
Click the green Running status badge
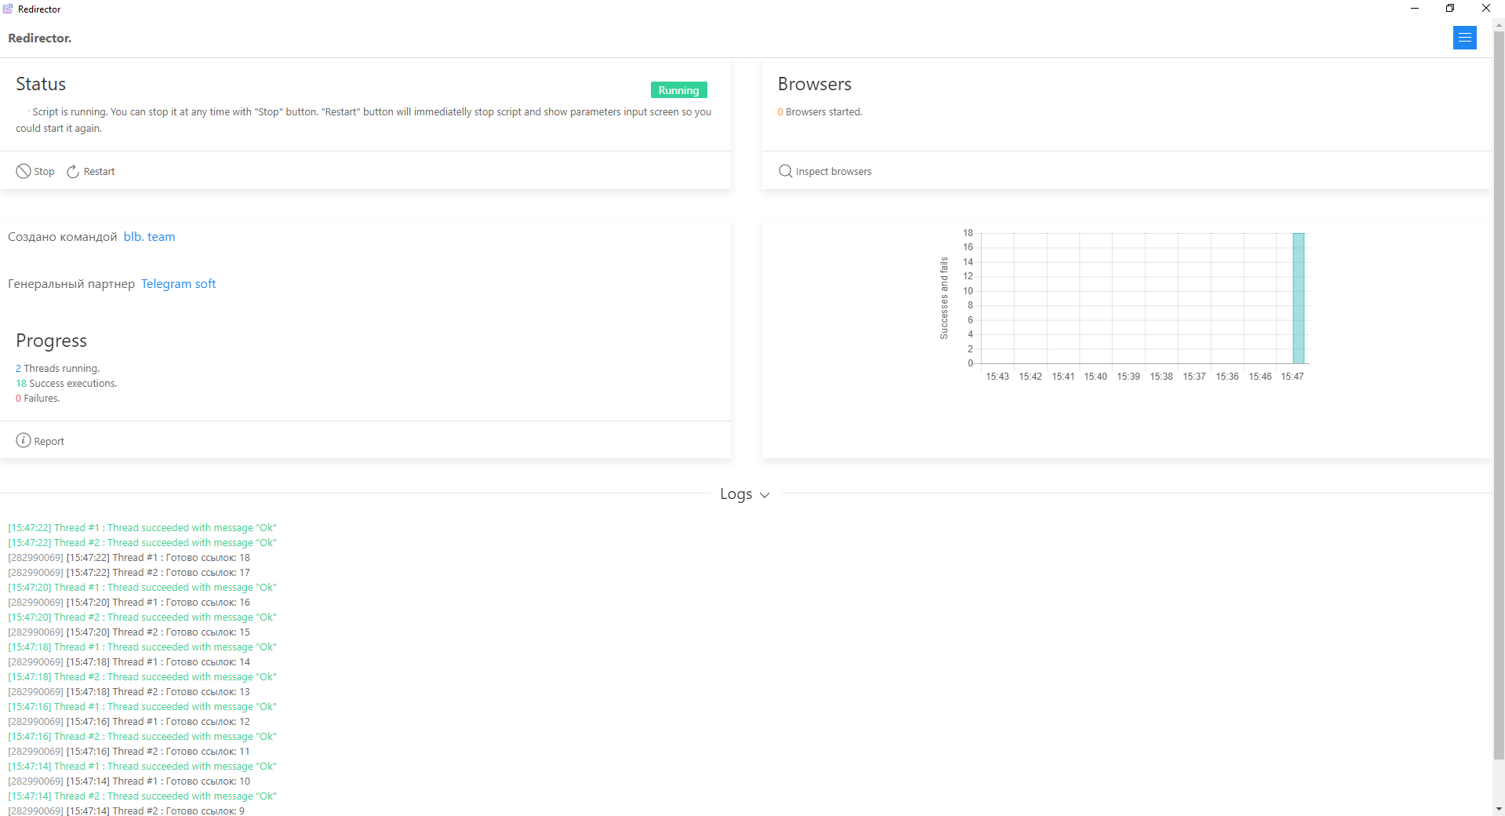click(x=678, y=90)
